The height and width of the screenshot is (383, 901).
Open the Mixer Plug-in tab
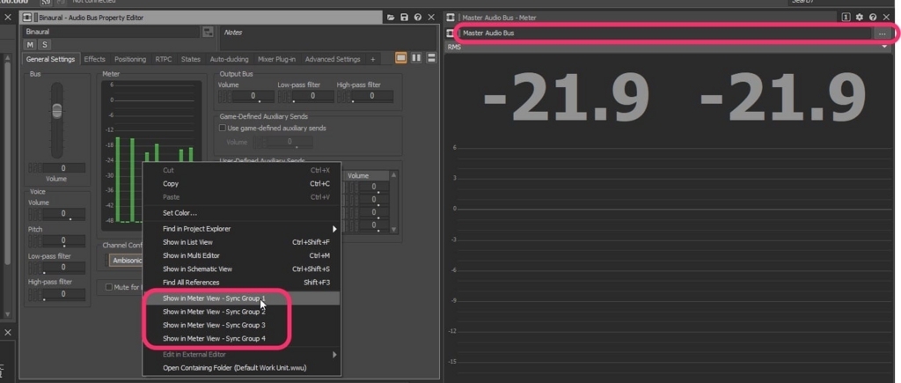tap(277, 59)
